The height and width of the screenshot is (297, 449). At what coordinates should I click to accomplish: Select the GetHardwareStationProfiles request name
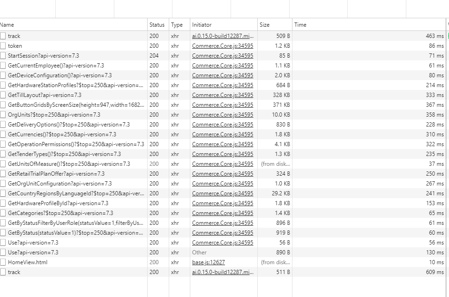[x=75, y=85]
